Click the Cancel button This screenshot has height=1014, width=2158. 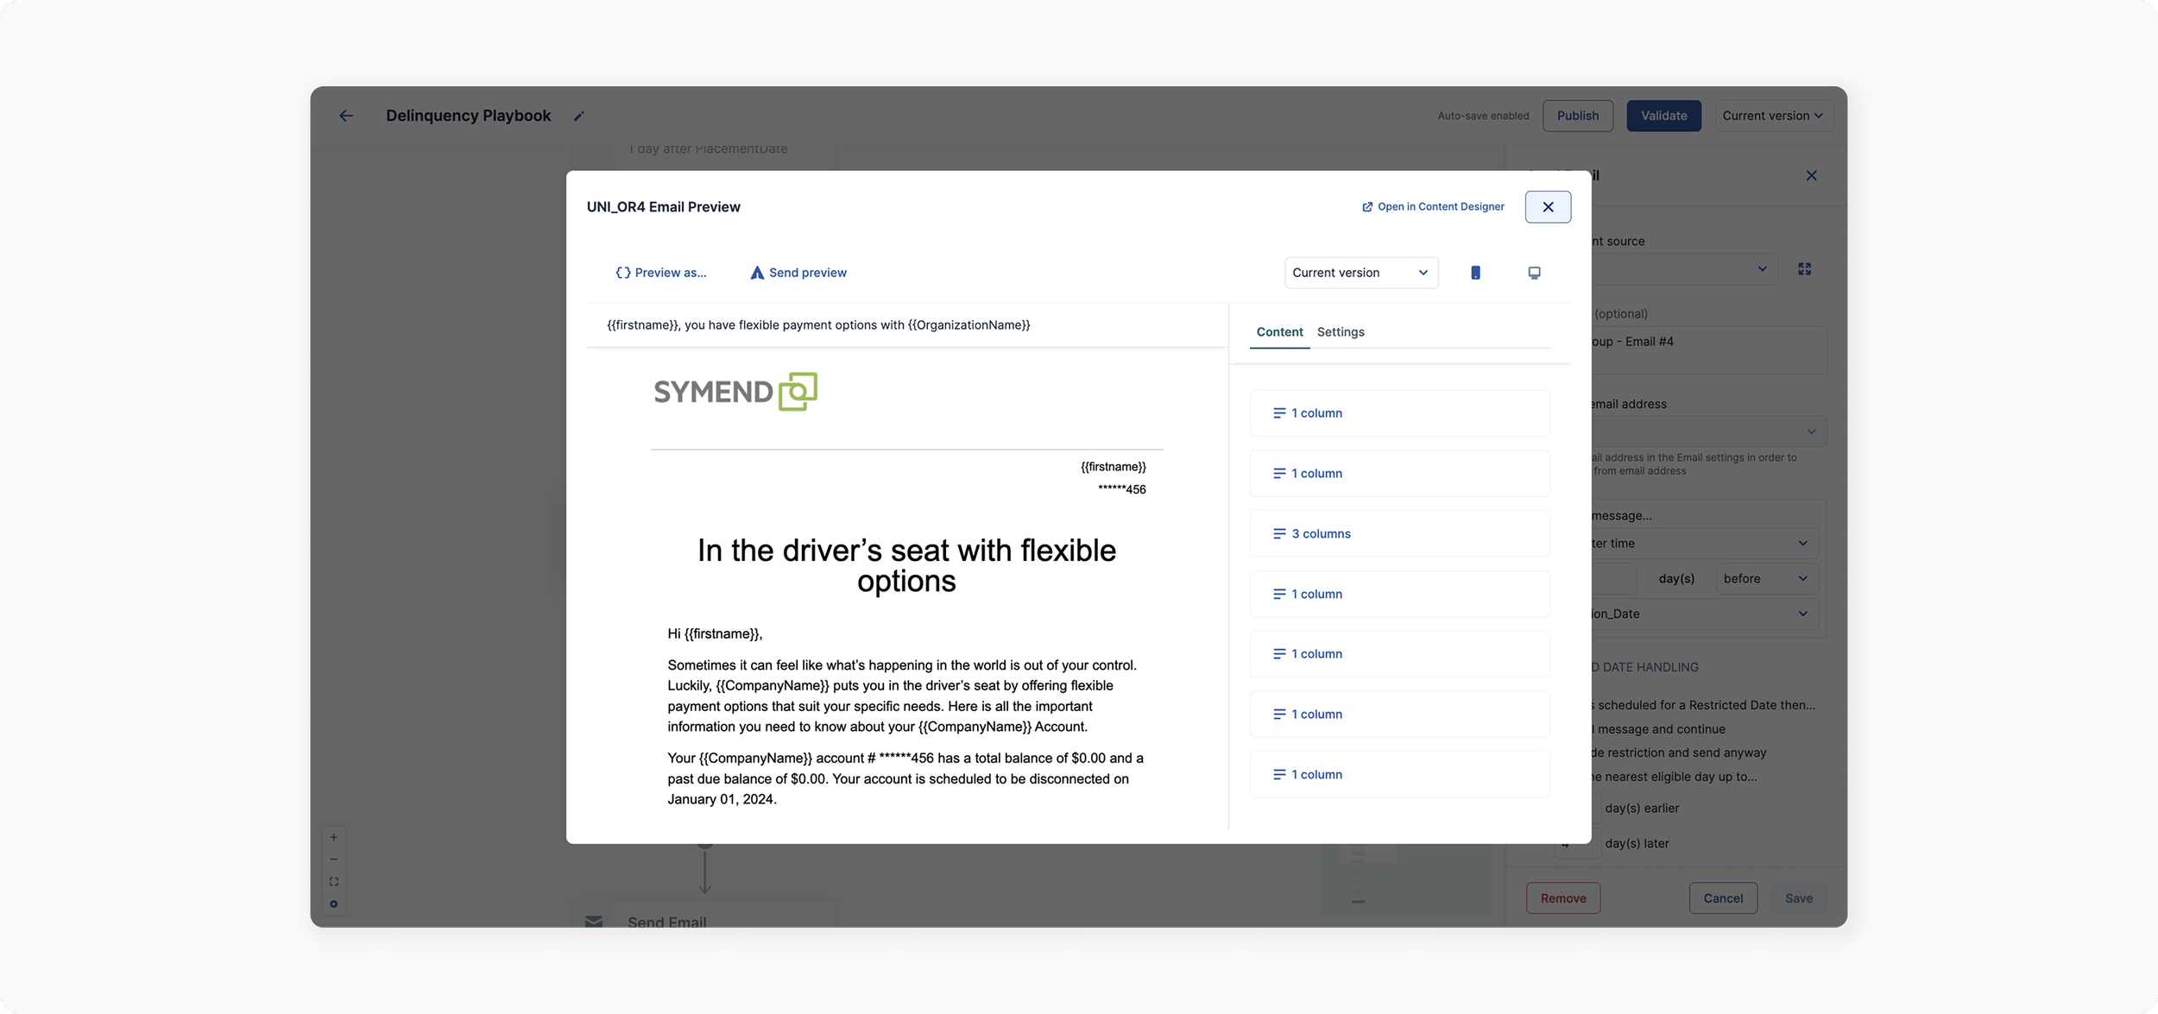(1723, 898)
